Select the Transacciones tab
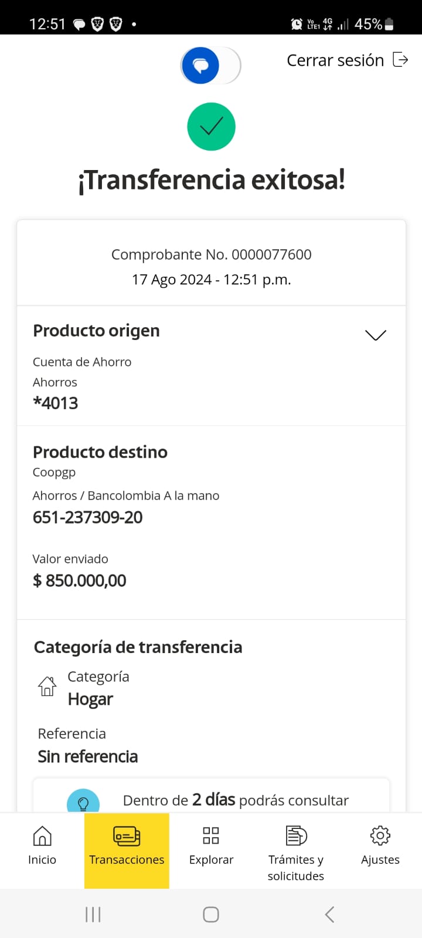 [x=127, y=845]
